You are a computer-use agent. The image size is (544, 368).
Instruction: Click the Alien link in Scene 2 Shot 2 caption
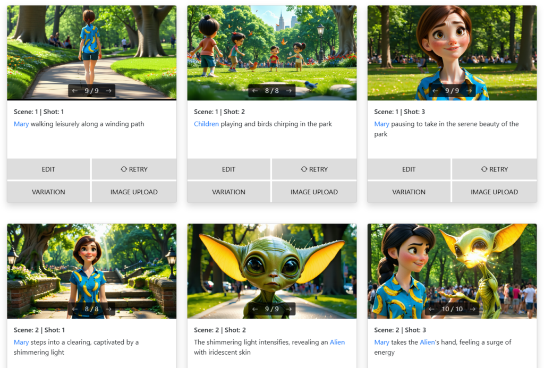(x=337, y=342)
